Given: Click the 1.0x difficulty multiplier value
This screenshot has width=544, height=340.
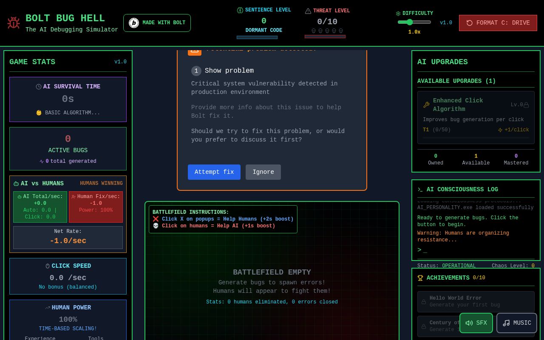Looking at the screenshot, I should pos(414,32).
